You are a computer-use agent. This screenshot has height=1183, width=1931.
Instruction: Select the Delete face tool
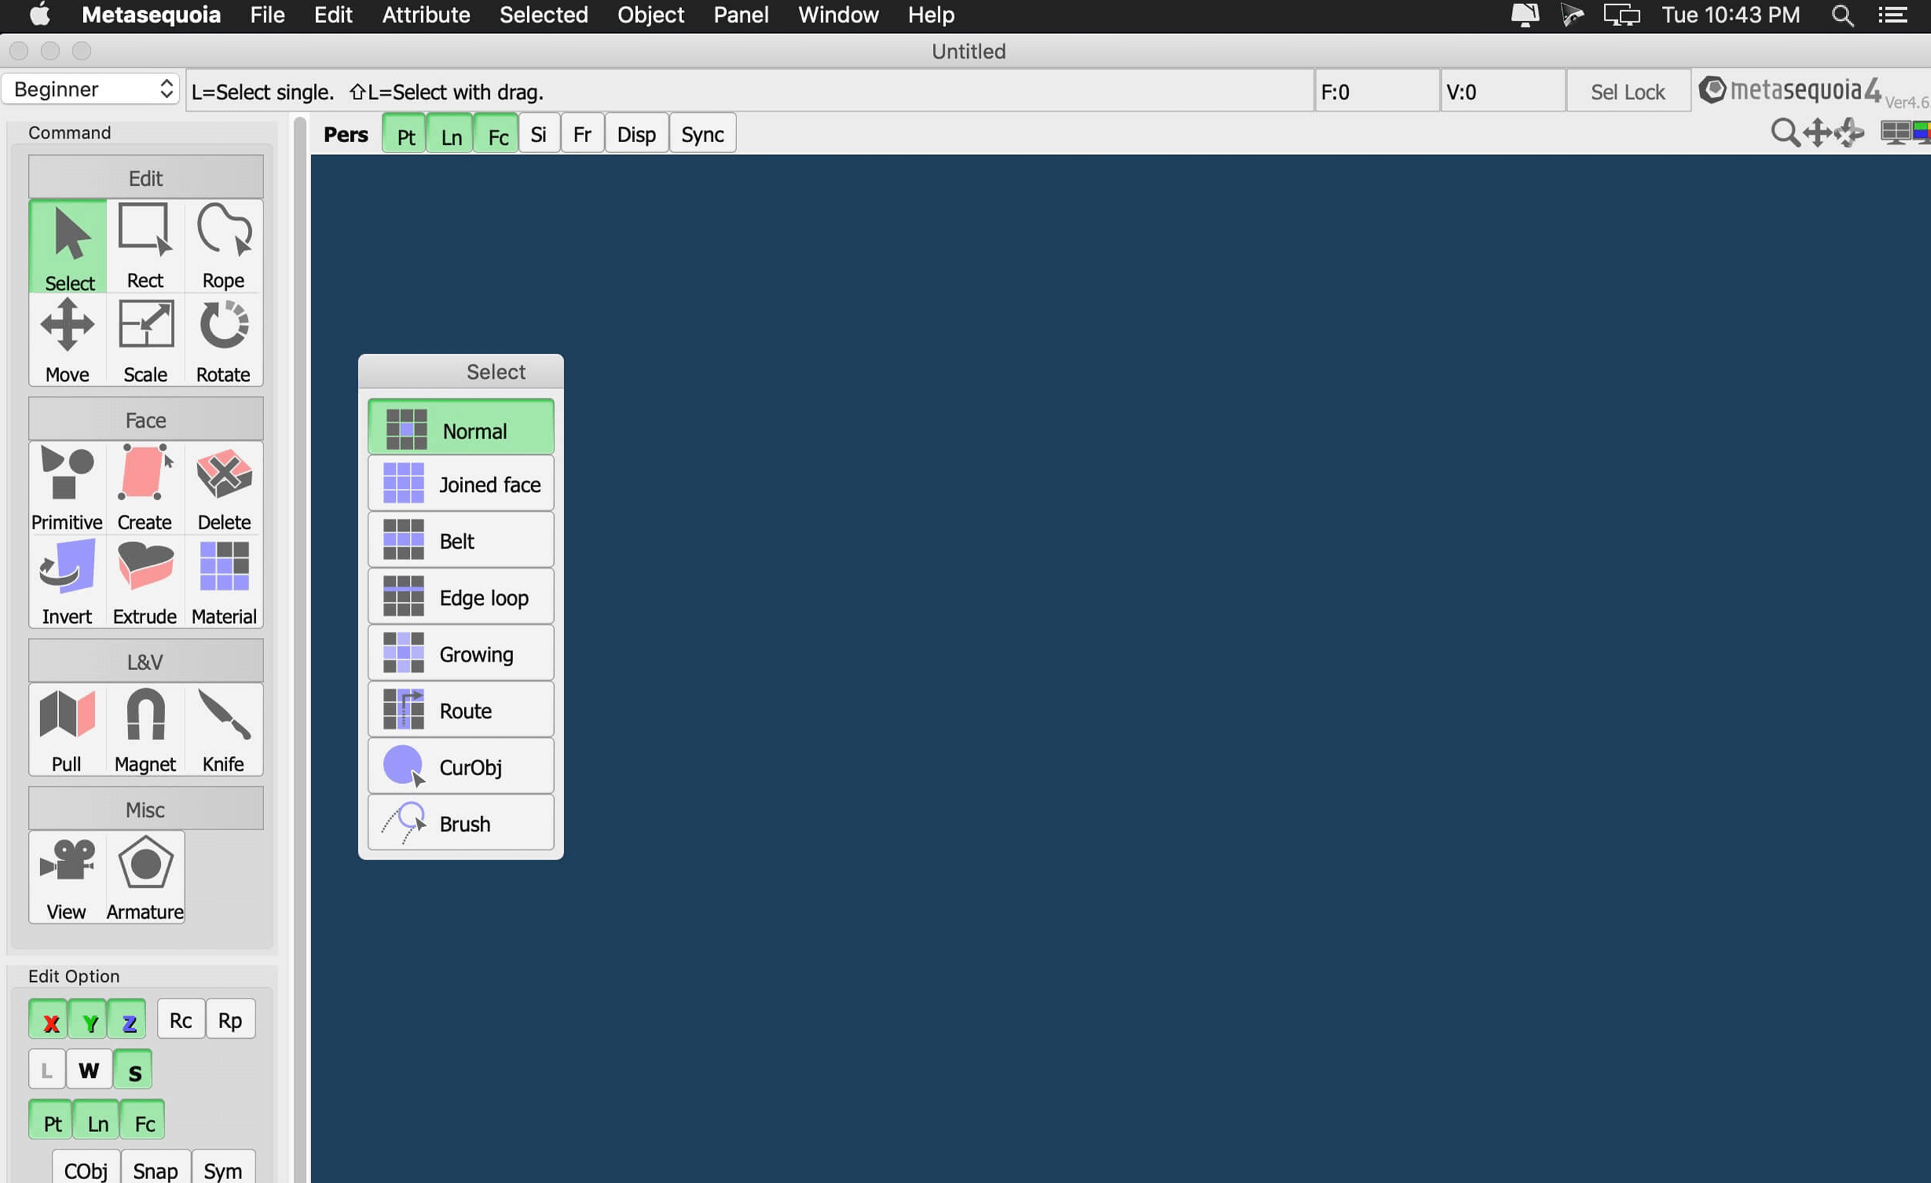click(224, 488)
